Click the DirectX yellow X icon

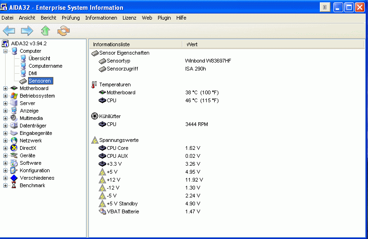[x=14, y=148]
